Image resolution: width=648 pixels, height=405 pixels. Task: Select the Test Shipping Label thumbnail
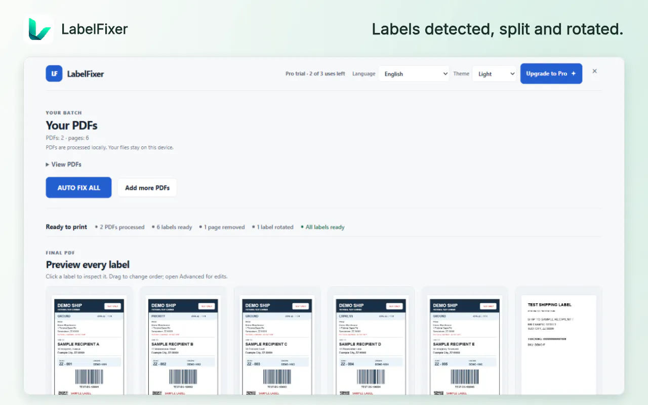(558, 341)
